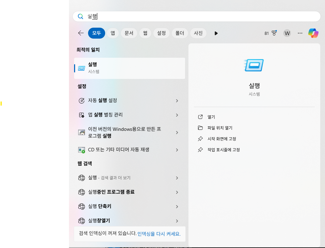Click the globe icon beside 실행 단축키
325x248 pixels.
point(81,206)
